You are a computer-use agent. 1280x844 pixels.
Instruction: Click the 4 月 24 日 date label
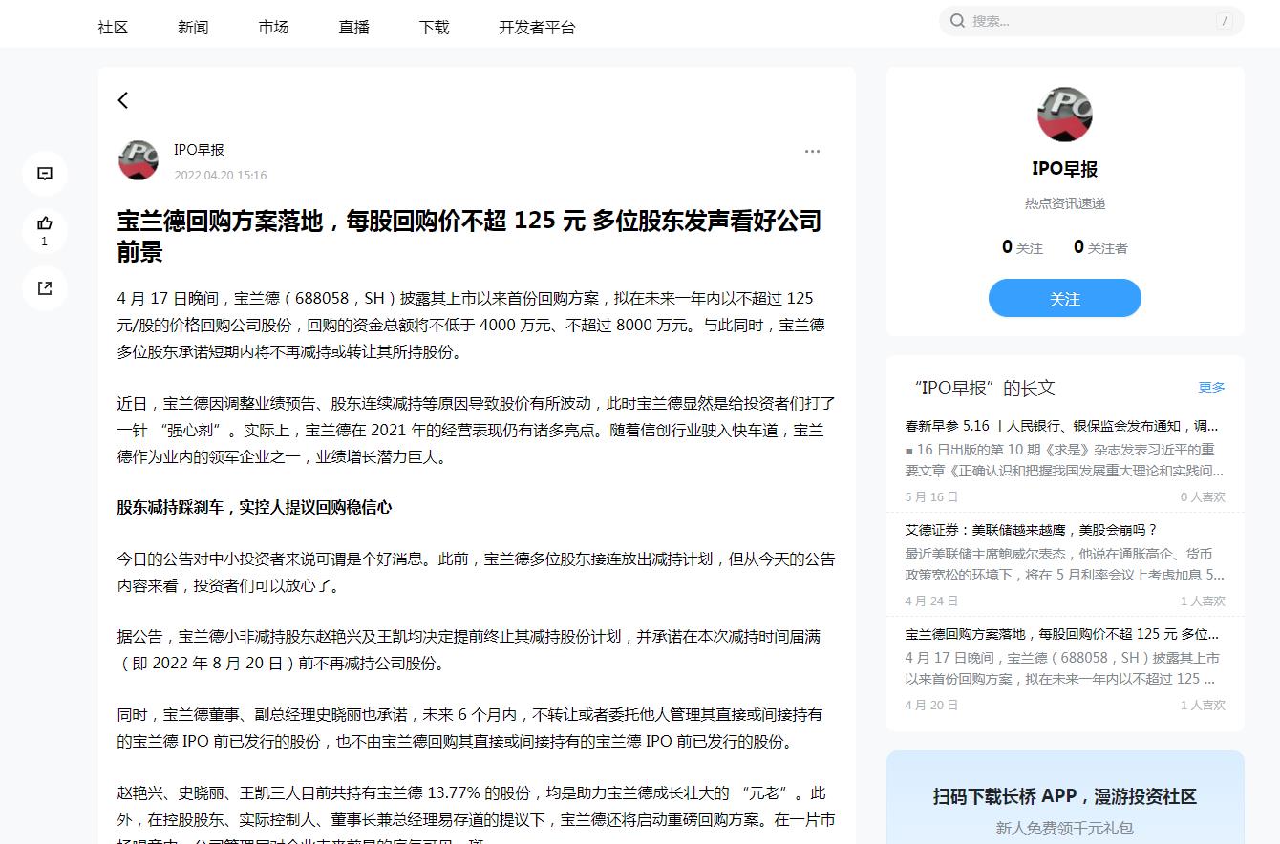931,601
